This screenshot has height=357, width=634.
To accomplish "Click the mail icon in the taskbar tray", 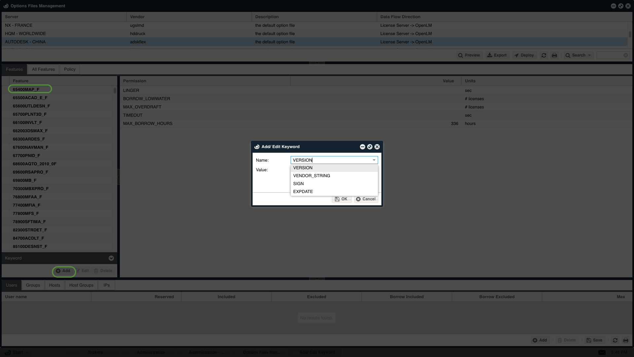I will click(602, 352).
